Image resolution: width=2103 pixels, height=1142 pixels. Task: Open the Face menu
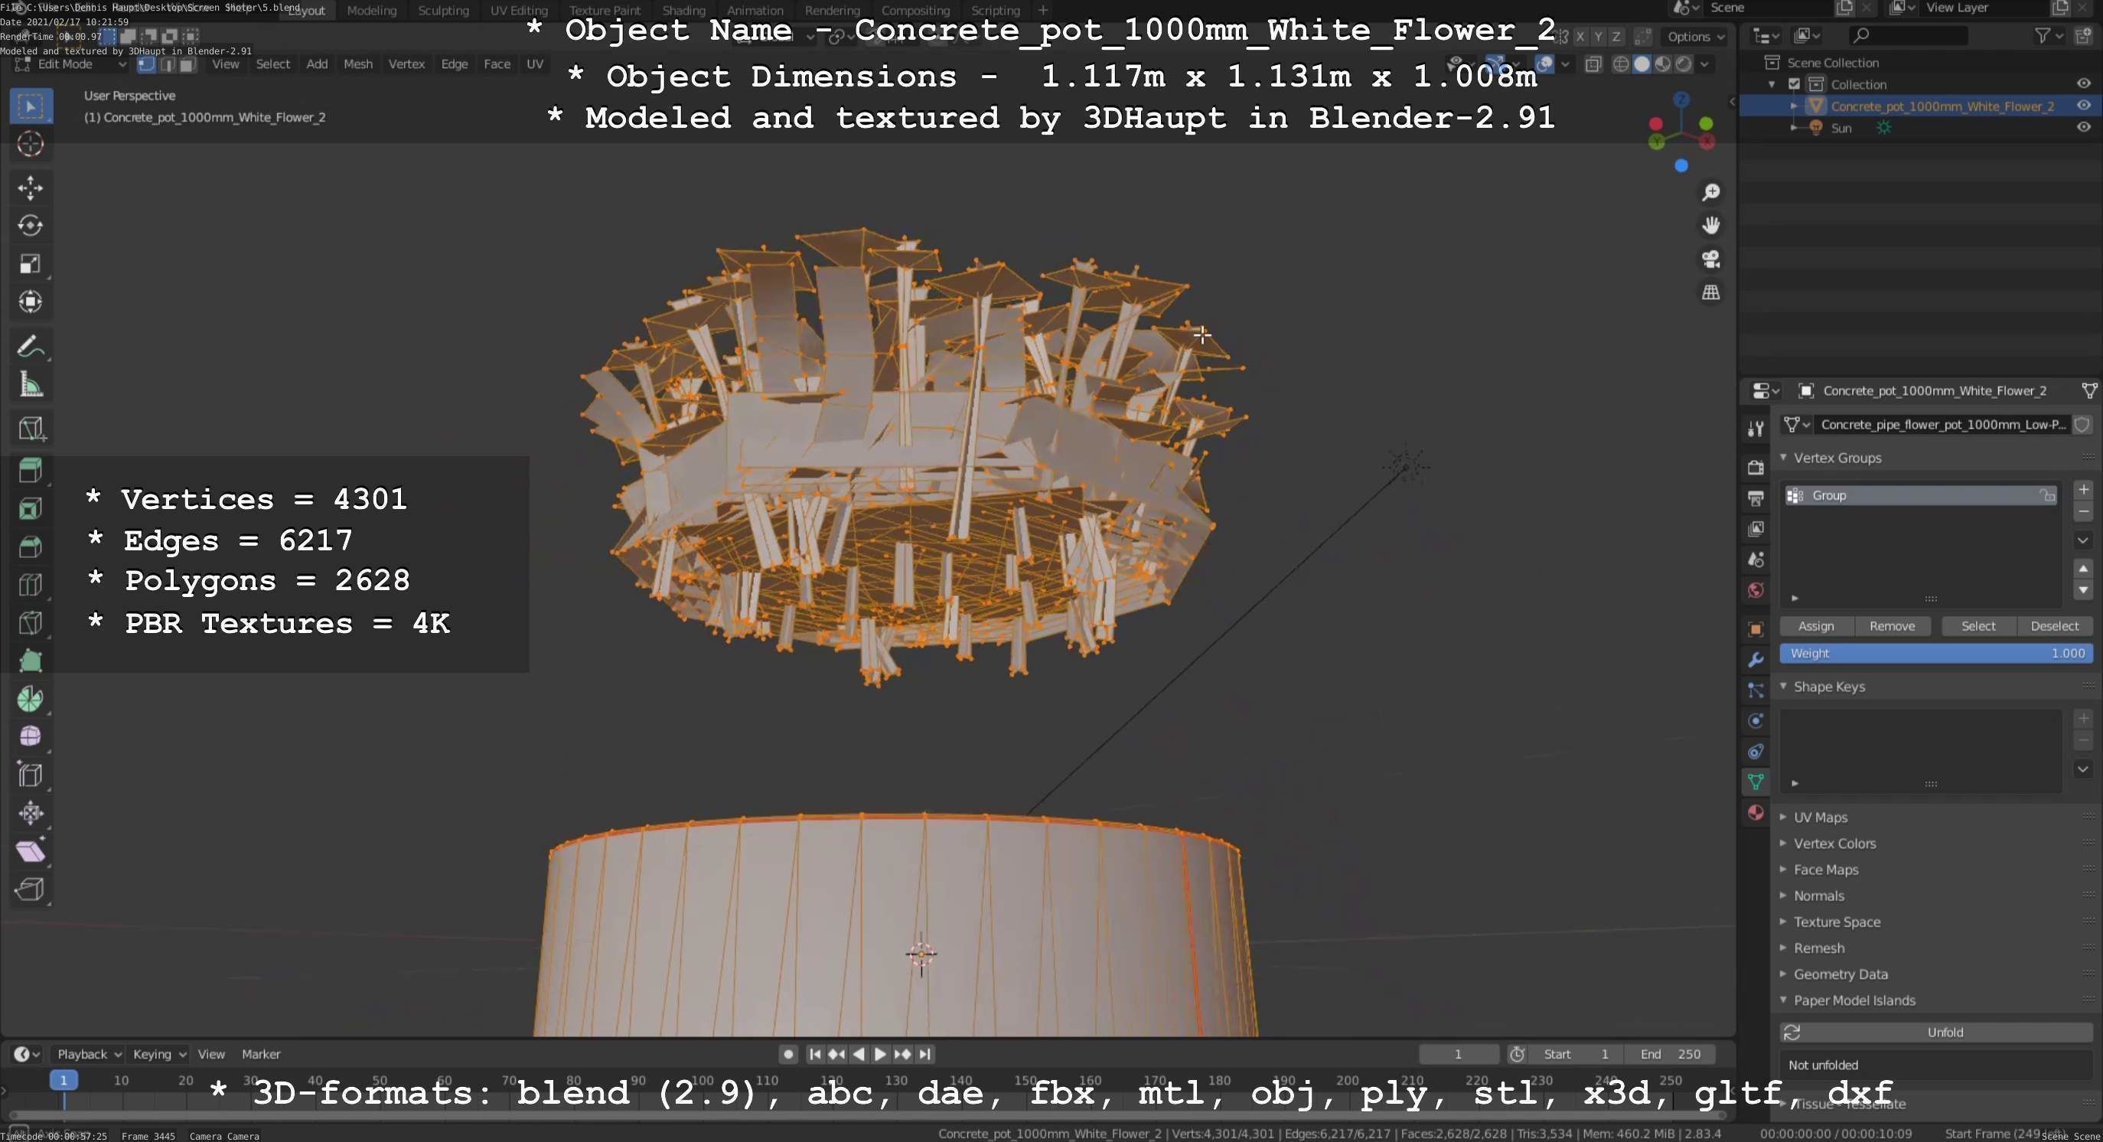(497, 64)
